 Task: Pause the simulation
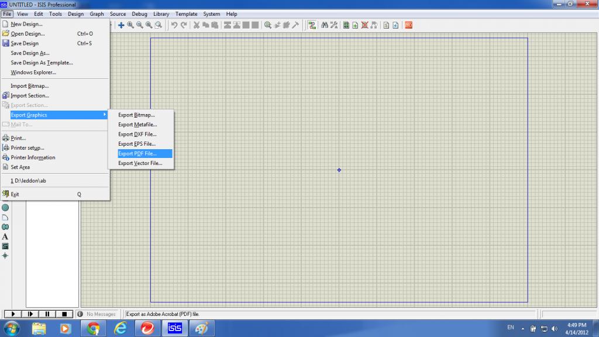tap(47, 314)
